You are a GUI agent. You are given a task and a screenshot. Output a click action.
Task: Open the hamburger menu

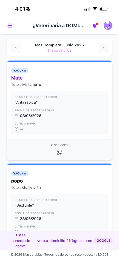(10, 26)
